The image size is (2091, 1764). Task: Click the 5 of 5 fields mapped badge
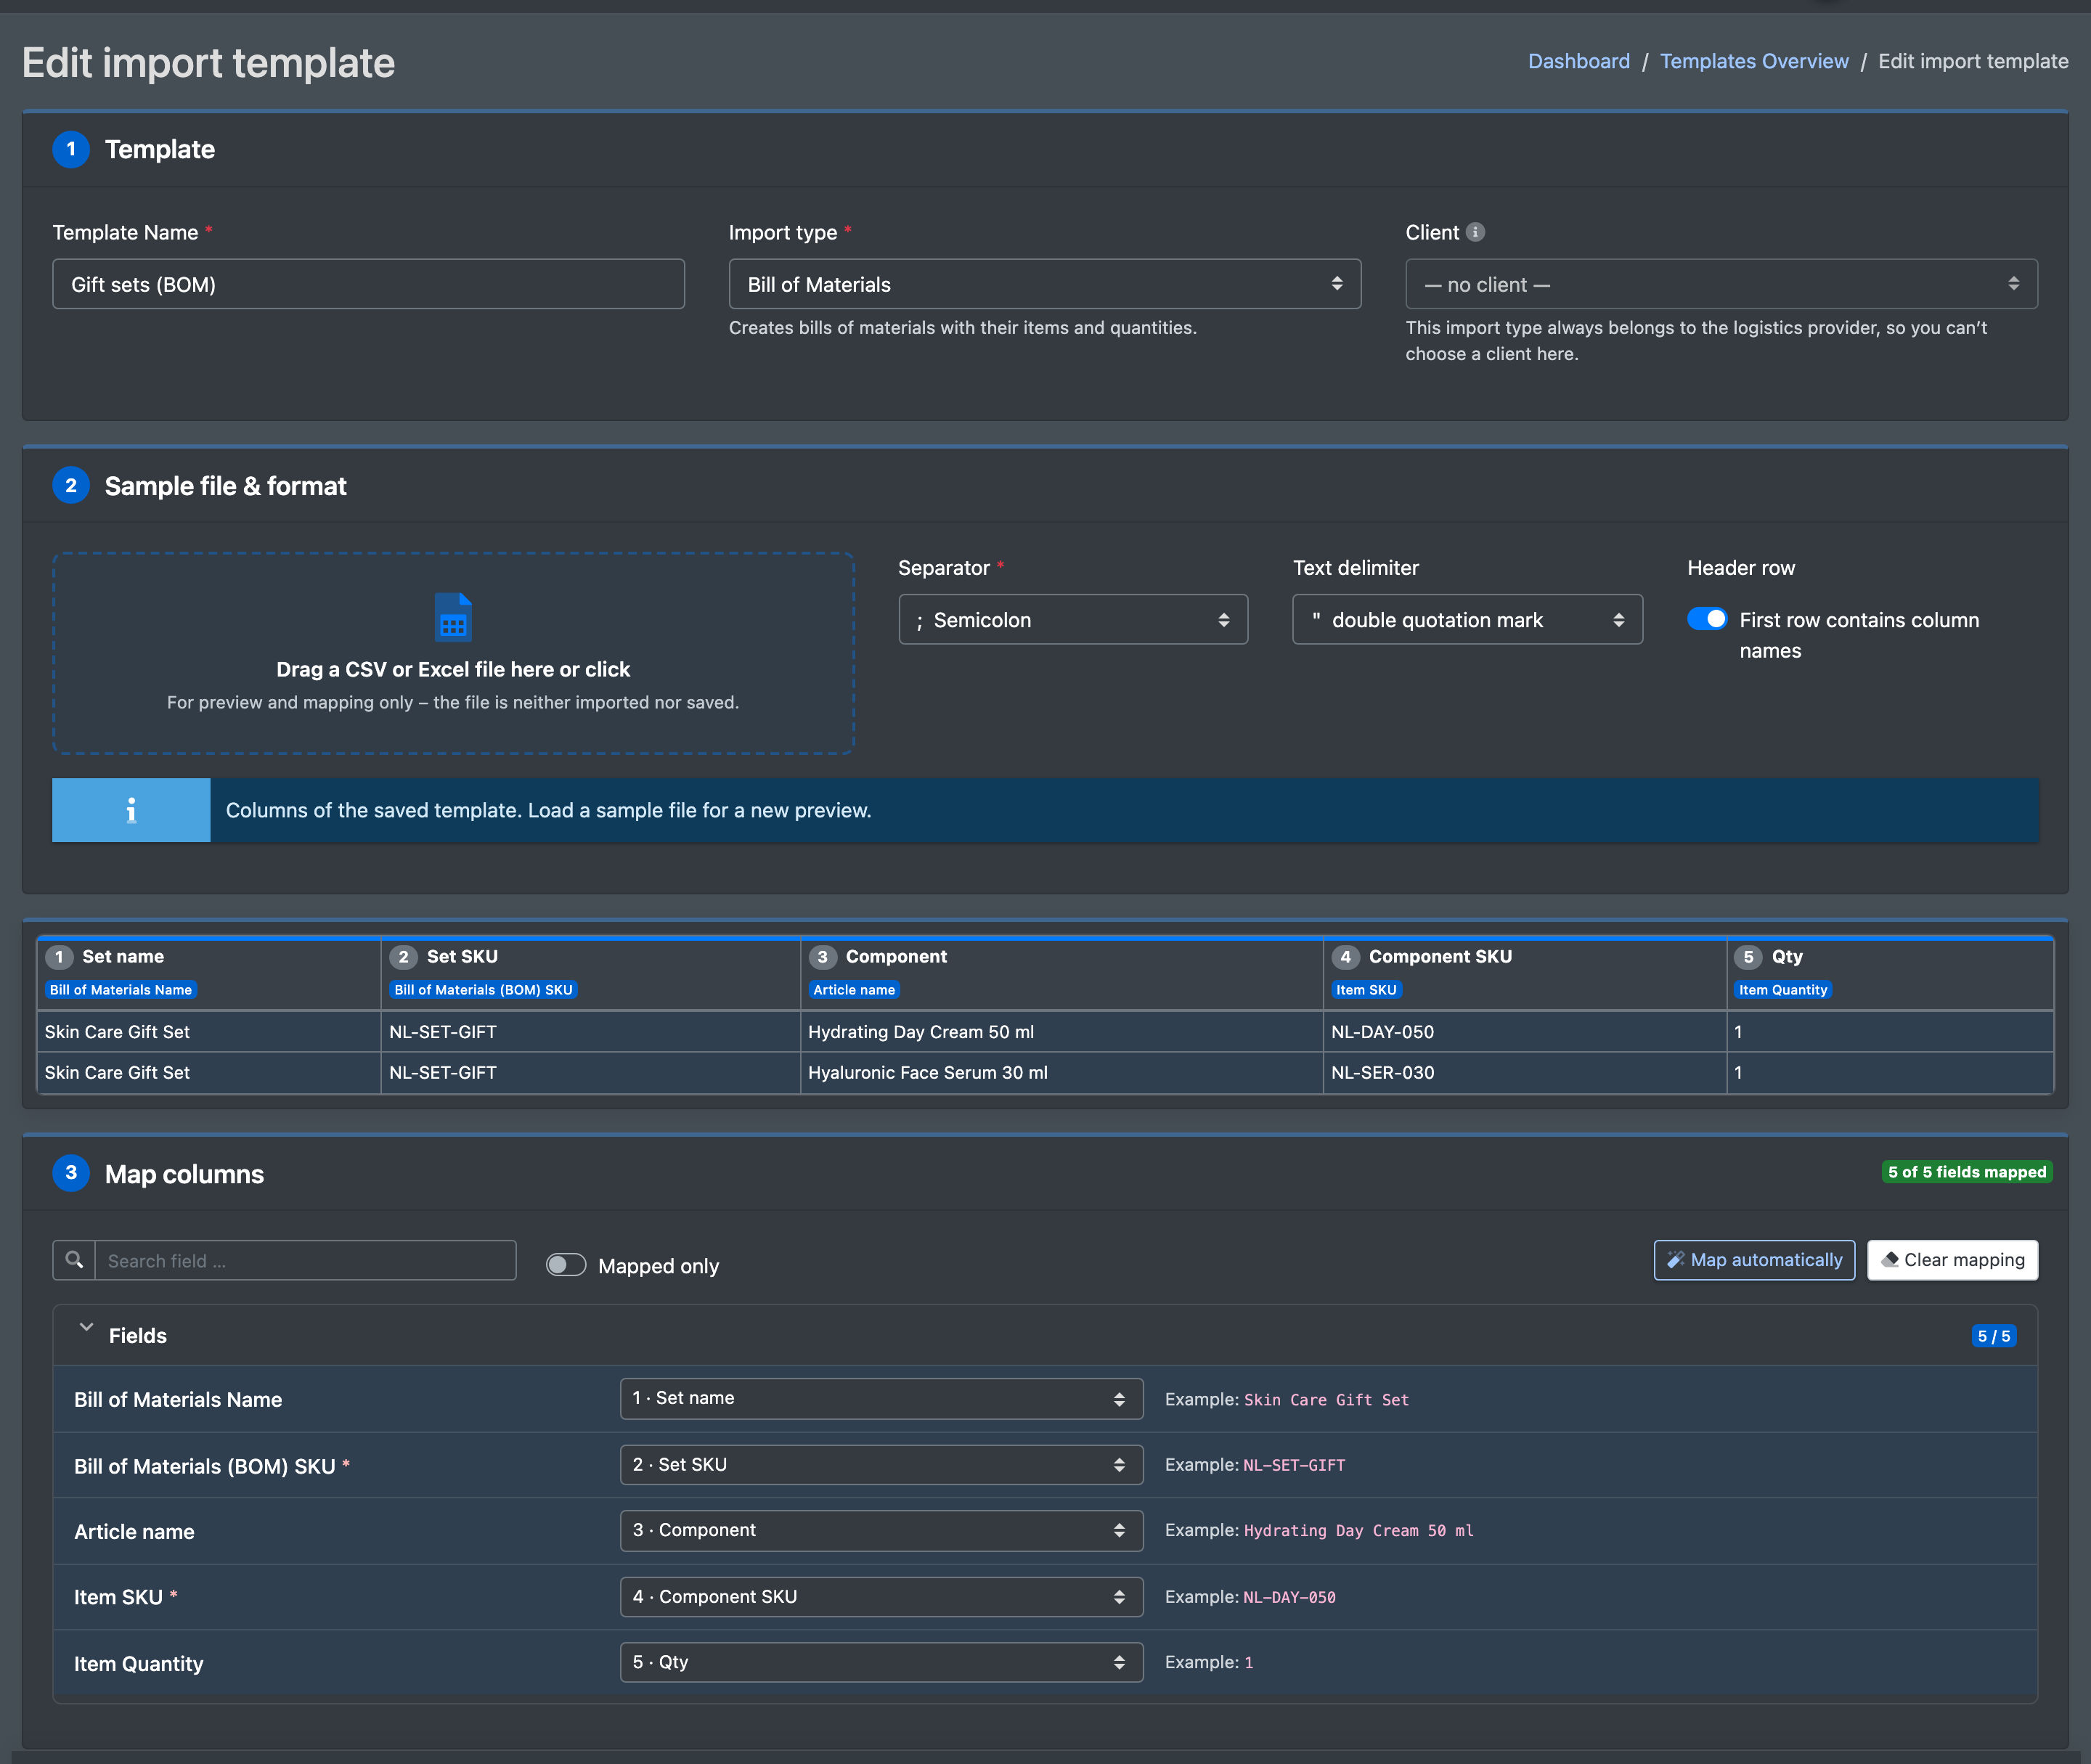[x=1967, y=1171]
